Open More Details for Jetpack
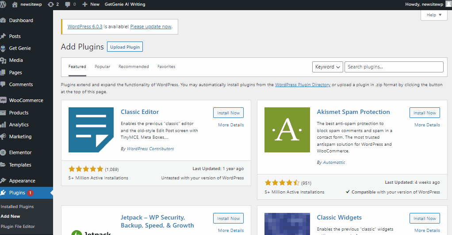The image size is (452, 235). [231, 231]
